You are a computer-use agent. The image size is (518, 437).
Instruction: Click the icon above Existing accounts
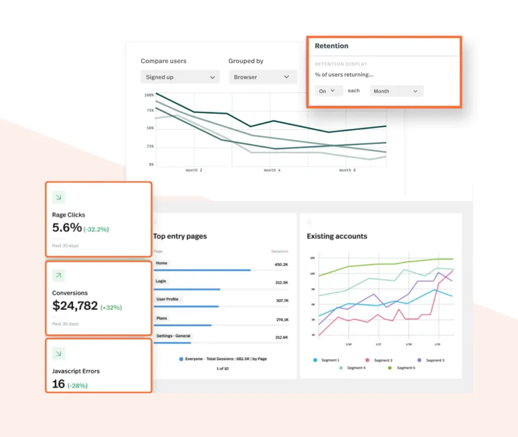pyautogui.click(x=310, y=222)
